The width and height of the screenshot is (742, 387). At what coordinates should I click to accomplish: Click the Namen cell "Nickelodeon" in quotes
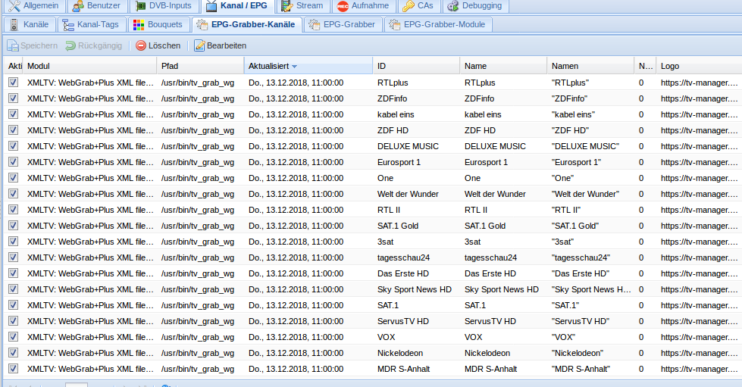click(x=578, y=353)
